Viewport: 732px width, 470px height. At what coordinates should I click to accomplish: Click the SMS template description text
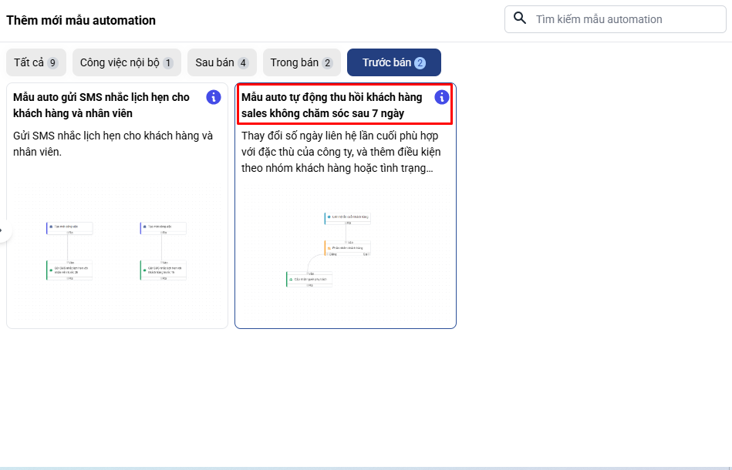pyautogui.click(x=113, y=143)
